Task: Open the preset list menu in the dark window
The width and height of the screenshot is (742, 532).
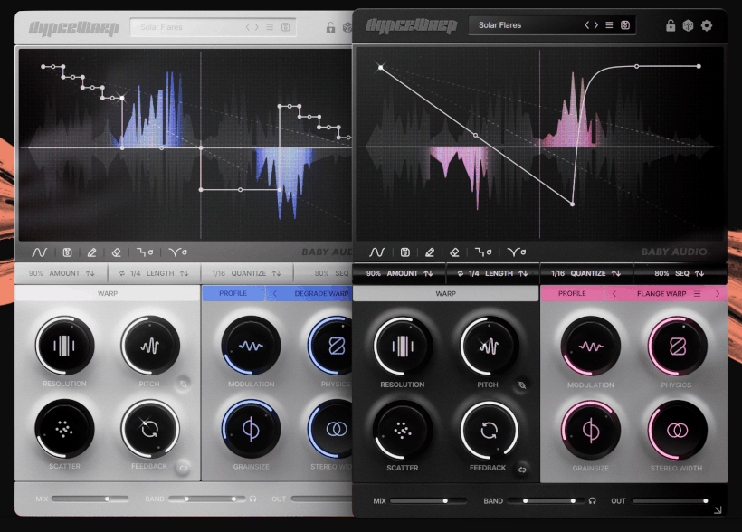Action: coord(610,25)
